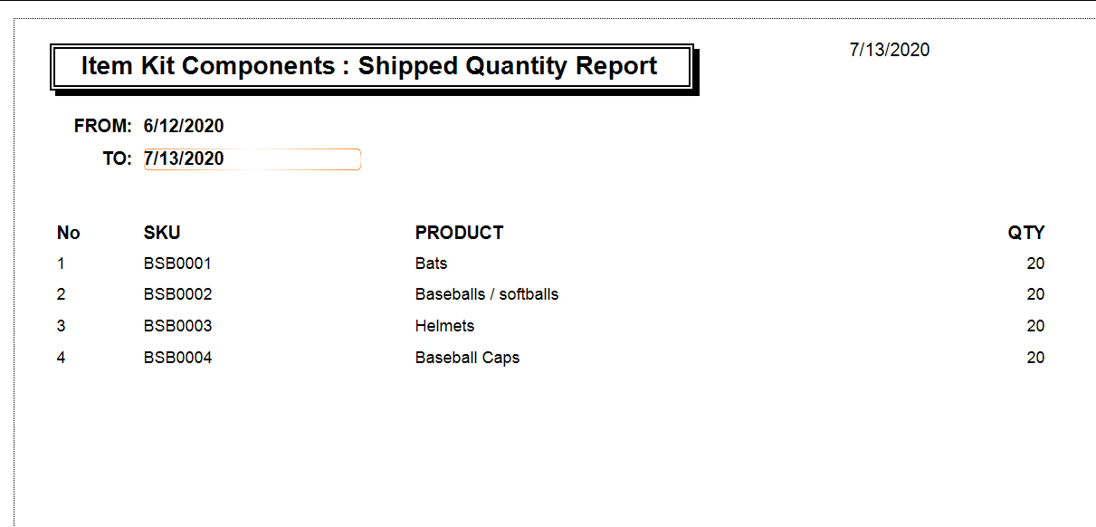Click the quantity 20 for Baseball Caps

[1035, 358]
